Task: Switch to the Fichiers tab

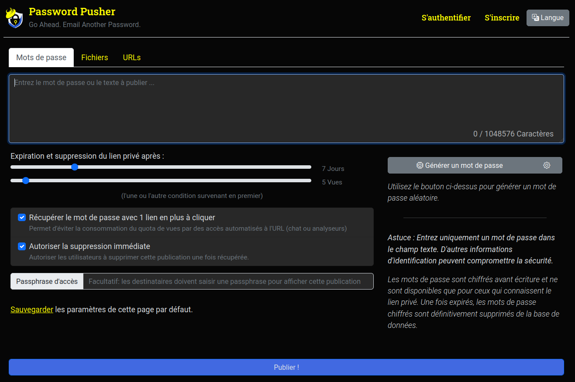Action: click(x=94, y=57)
